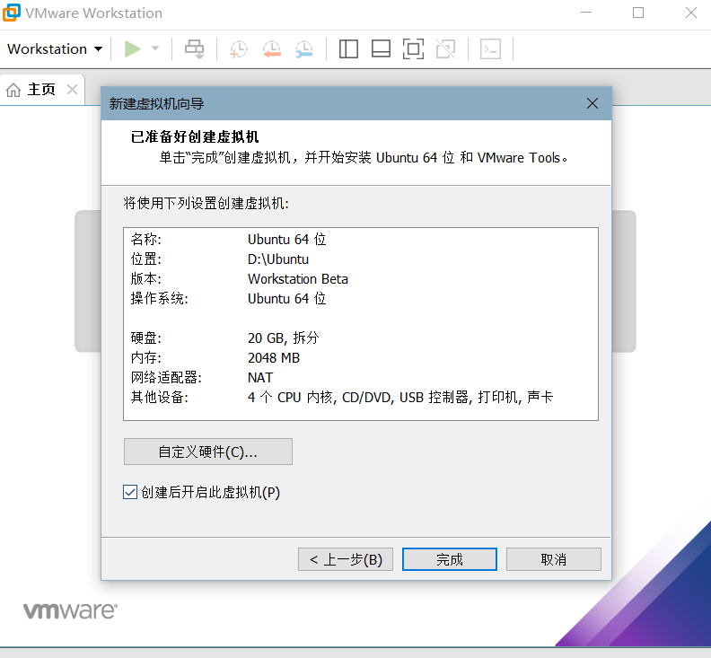
Task: Select the Workstation Beta version text
Action: [x=298, y=279]
